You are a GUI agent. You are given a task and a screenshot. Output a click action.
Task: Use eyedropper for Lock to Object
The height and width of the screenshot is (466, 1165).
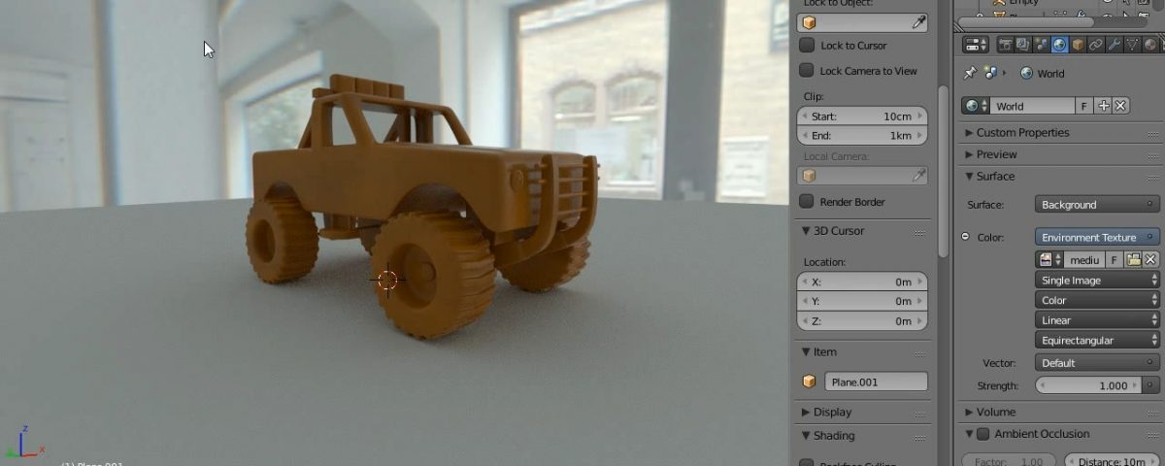(x=919, y=22)
